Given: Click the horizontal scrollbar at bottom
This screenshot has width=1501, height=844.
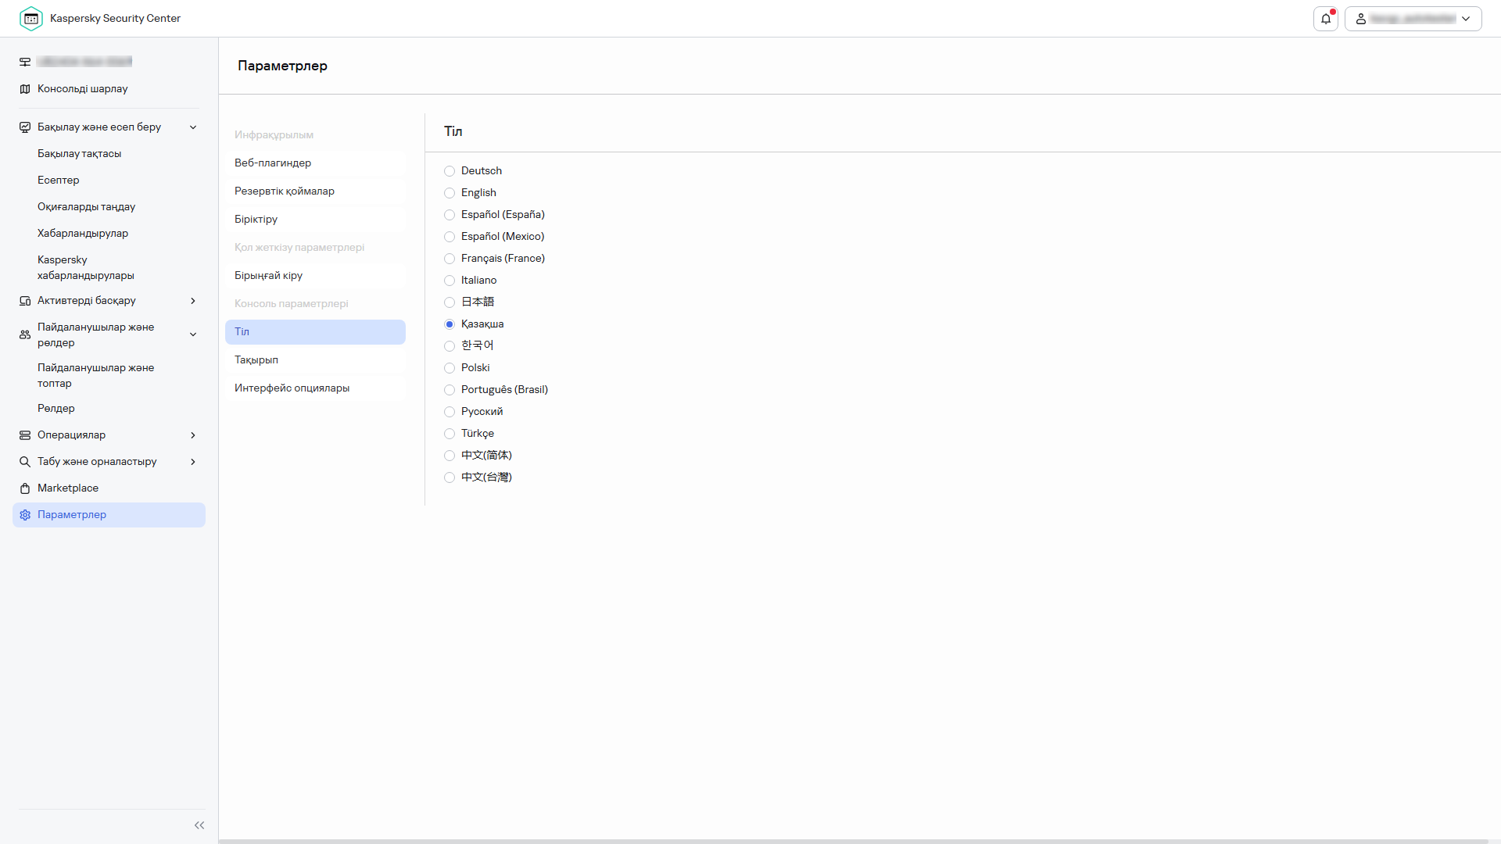Looking at the screenshot, I should pos(852,841).
